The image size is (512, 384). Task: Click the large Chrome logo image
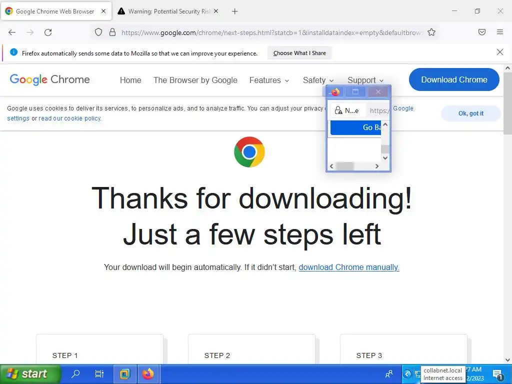(249, 152)
